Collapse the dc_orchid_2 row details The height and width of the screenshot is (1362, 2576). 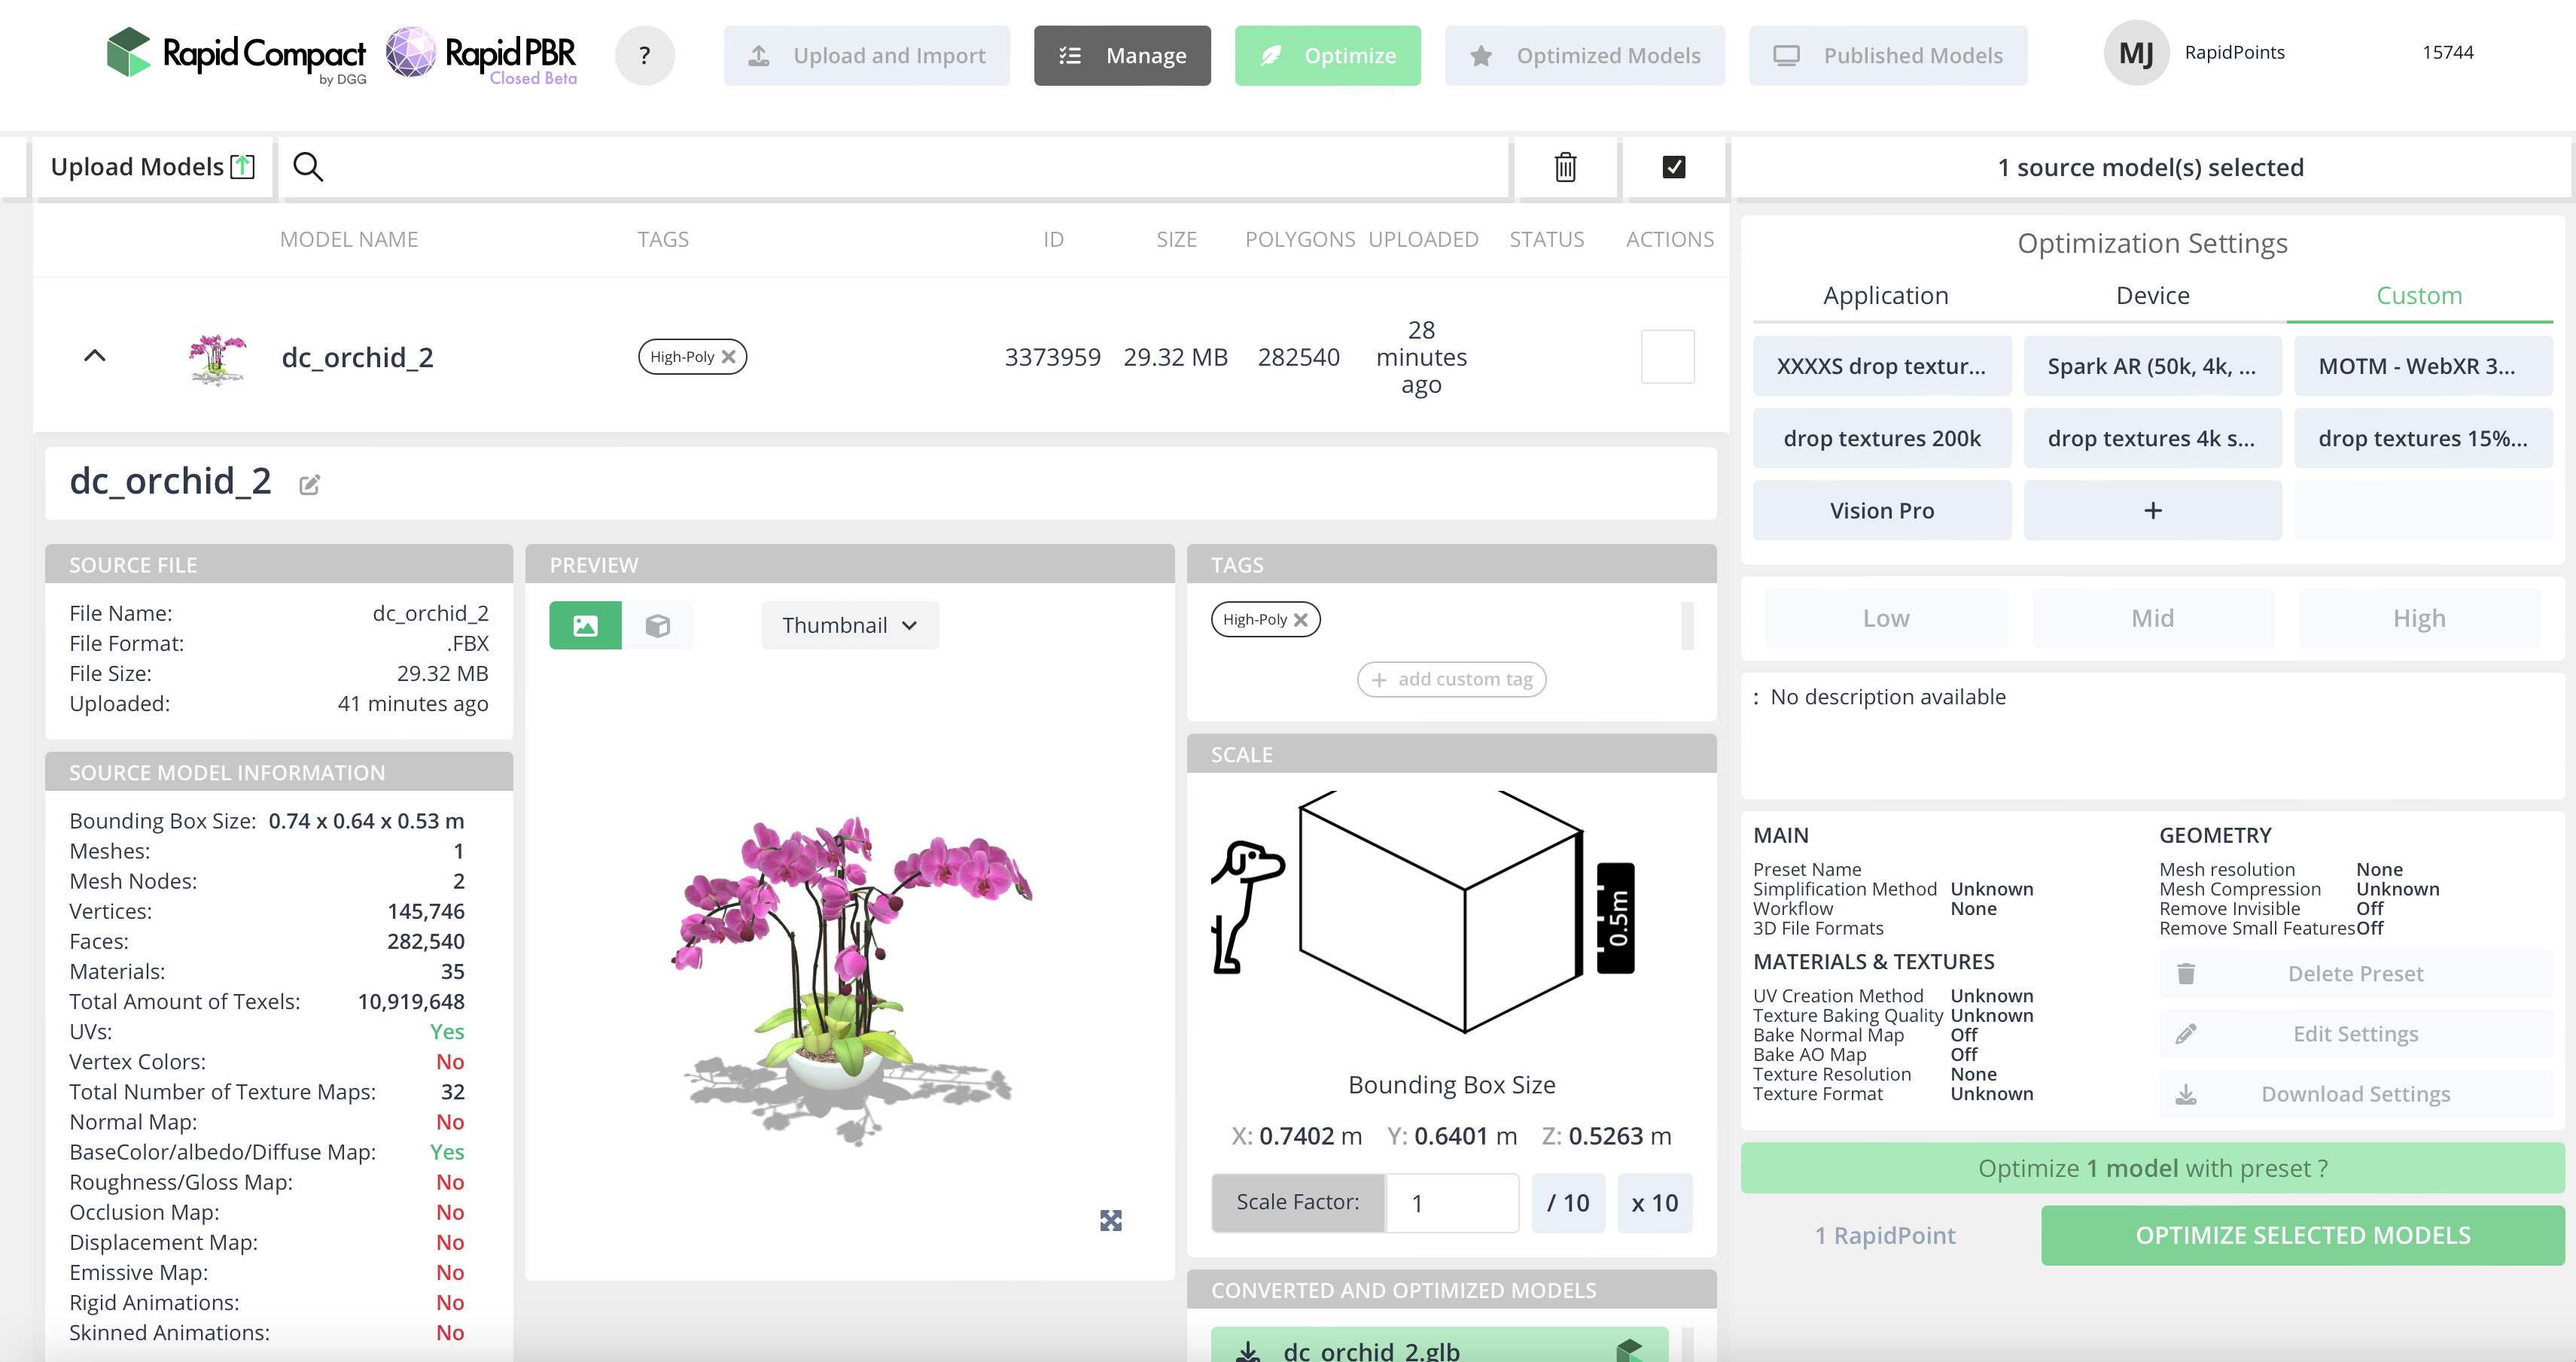coord(95,356)
